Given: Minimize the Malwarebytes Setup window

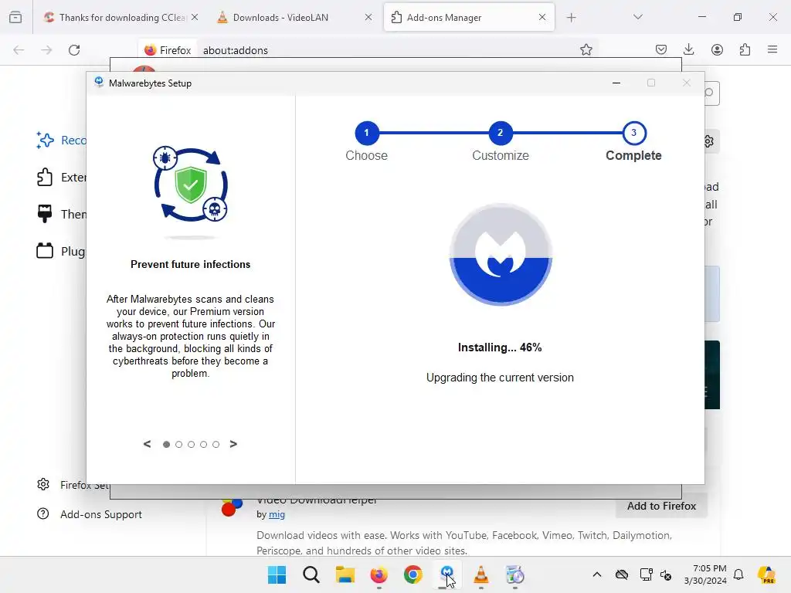Looking at the screenshot, I should [616, 83].
